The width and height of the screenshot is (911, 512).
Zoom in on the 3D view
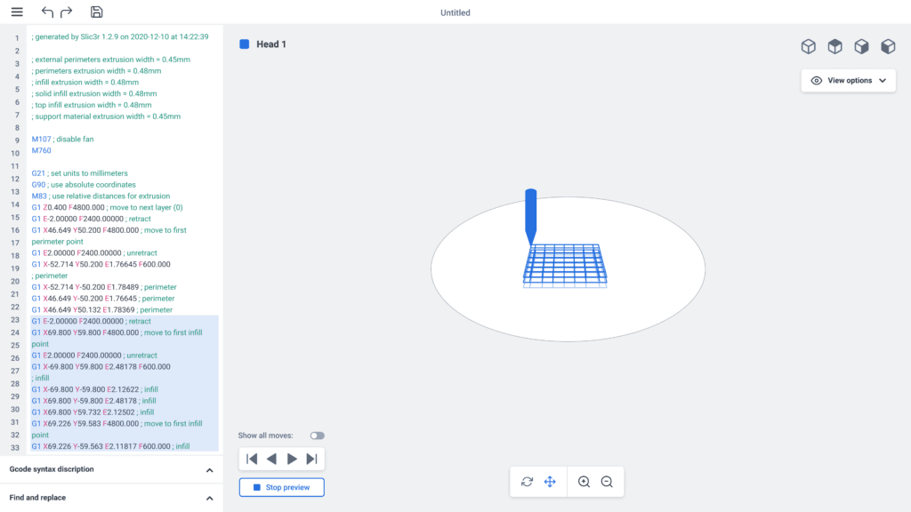[584, 482]
